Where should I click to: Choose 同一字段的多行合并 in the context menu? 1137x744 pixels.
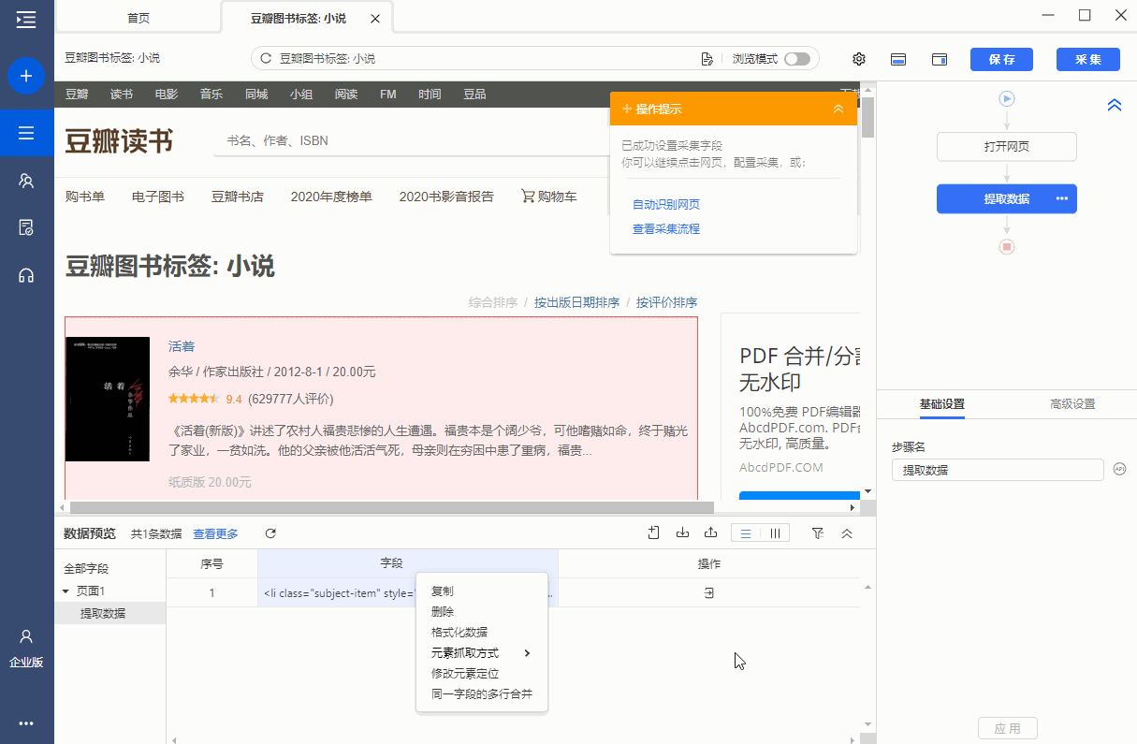coord(481,694)
